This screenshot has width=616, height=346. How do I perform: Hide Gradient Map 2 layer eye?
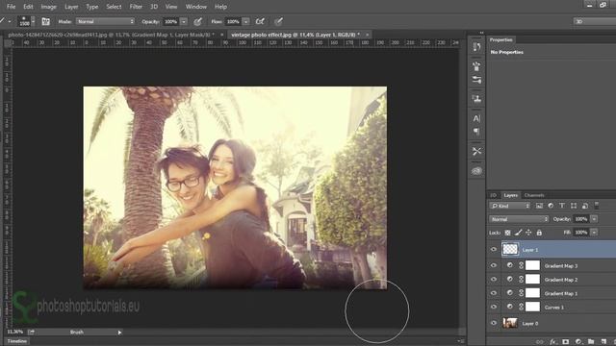click(x=494, y=280)
